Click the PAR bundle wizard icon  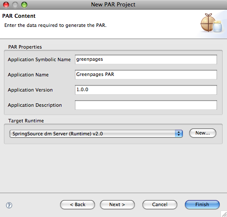pyautogui.click(x=211, y=23)
